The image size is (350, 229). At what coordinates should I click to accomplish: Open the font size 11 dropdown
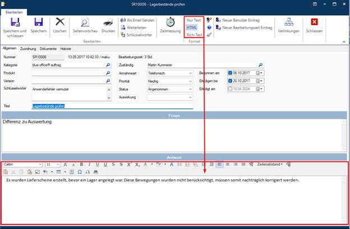click(58, 165)
